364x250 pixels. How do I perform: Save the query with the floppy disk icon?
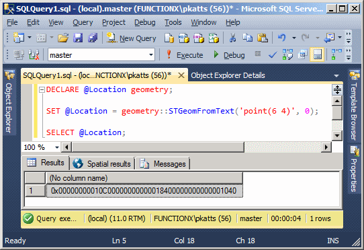point(78,38)
